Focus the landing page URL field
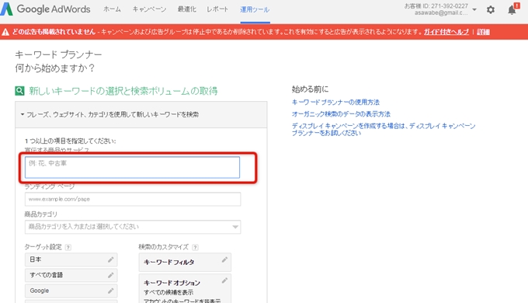528x303 pixels. [133, 199]
